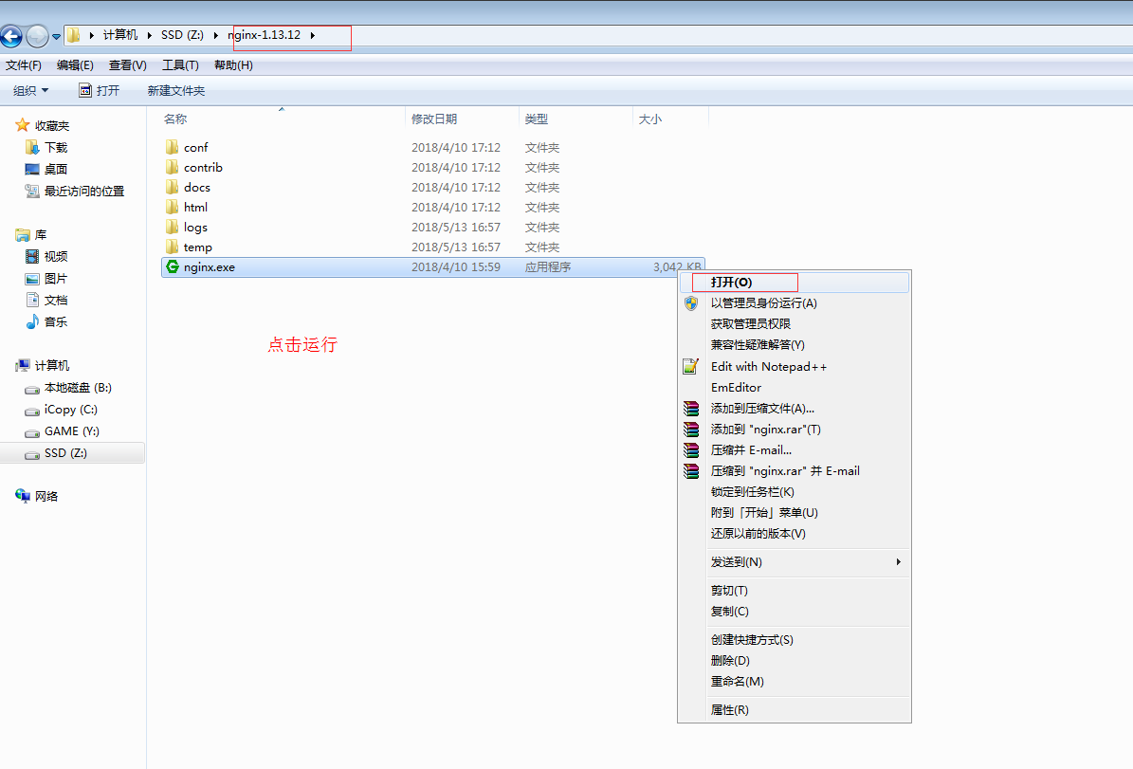The image size is (1133, 769).
Task: Select the temp folder icon
Action: pyautogui.click(x=172, y=247)
